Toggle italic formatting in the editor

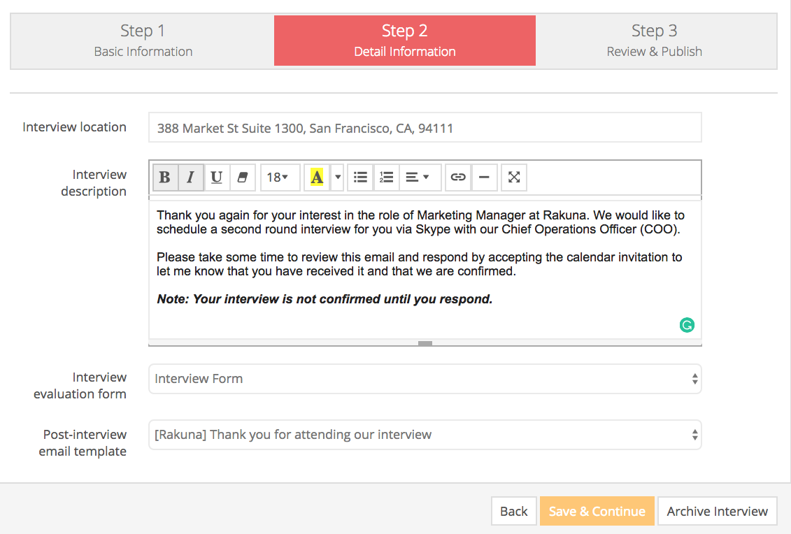tap(191, 178)
